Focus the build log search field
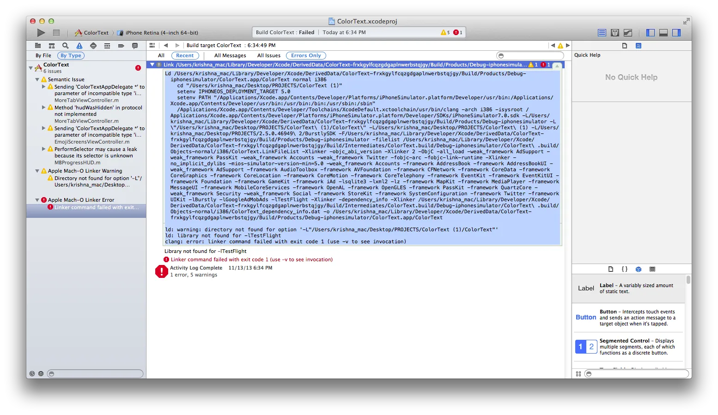The width and height of the screenshot is (718, 415). pos(530,55)
